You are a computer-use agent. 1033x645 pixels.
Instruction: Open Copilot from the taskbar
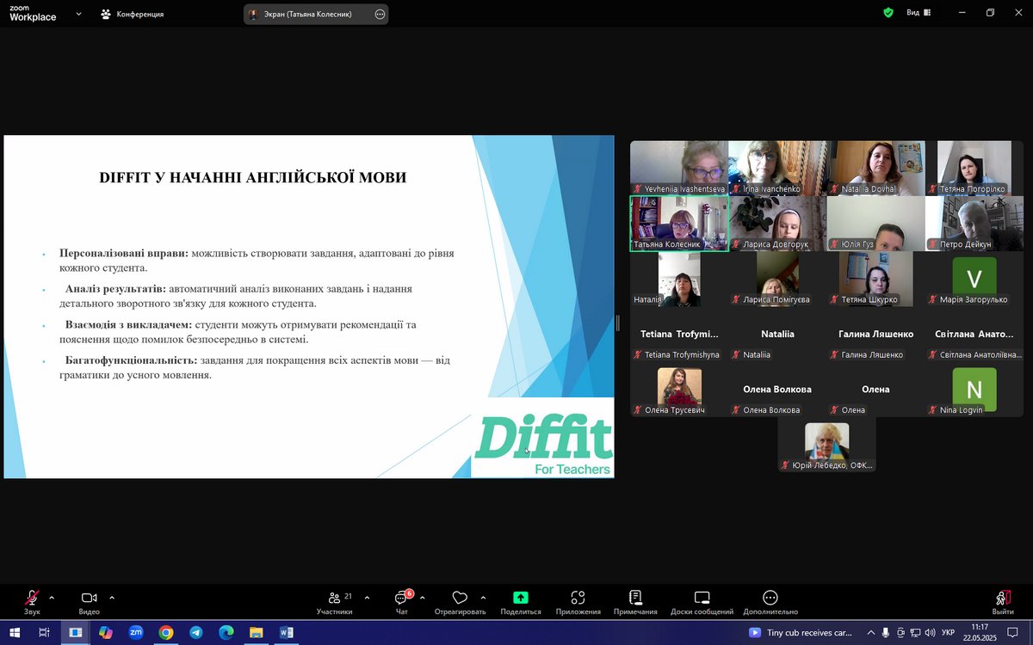click(x=105, y=633)
